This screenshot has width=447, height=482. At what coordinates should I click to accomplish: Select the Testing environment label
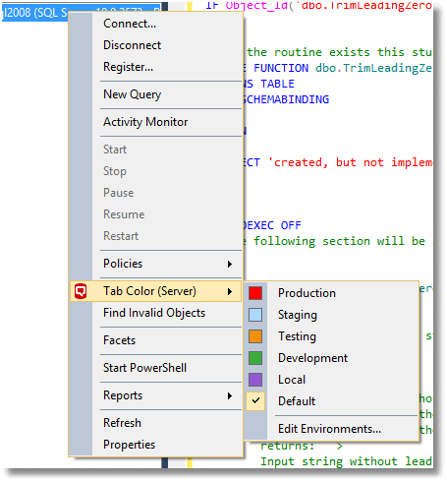click(x=297, y=336)
